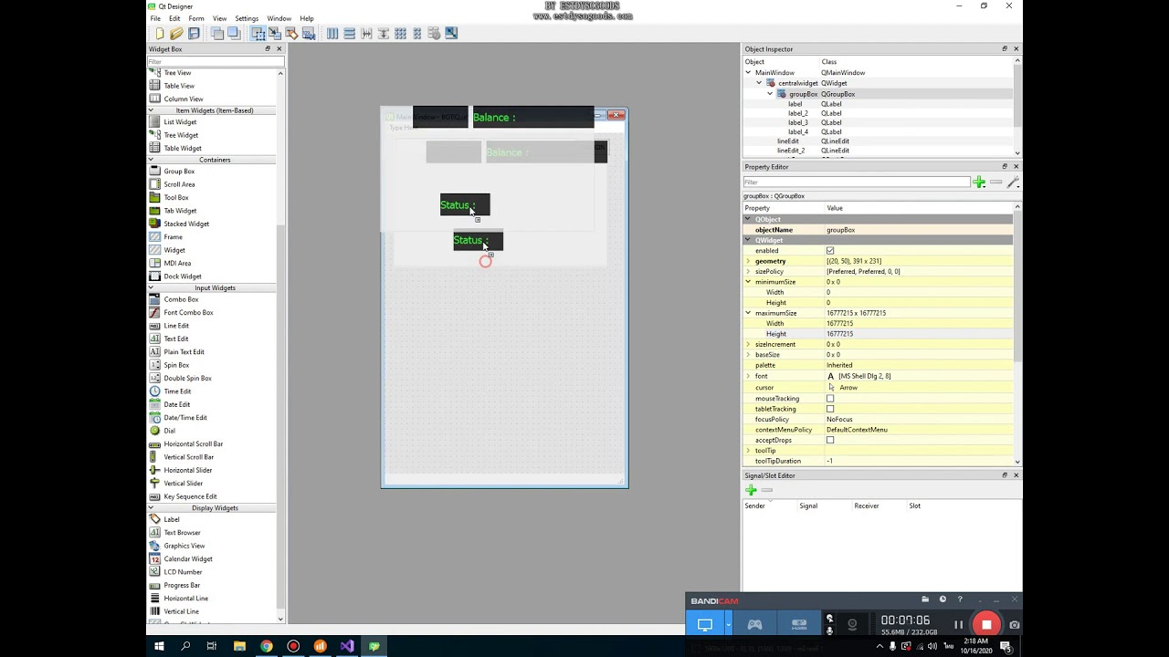Apply Lay Out Vertically in Splitter
The height and width of the screenshot is (657, 1169).
[x=384, y=34]
